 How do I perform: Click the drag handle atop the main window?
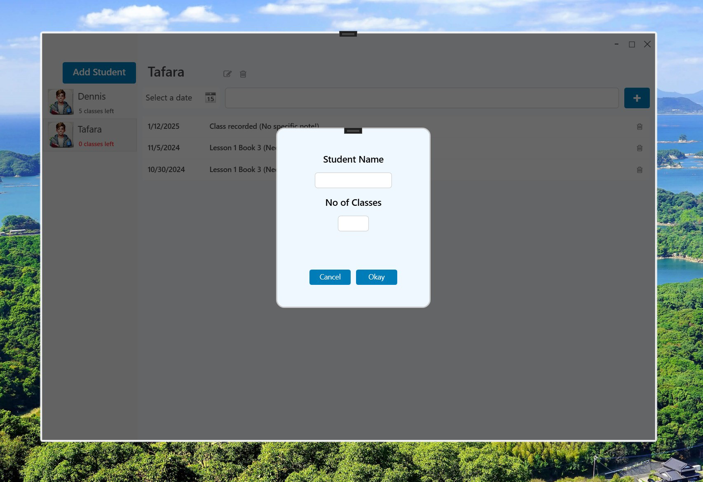(x=348, y=34)
